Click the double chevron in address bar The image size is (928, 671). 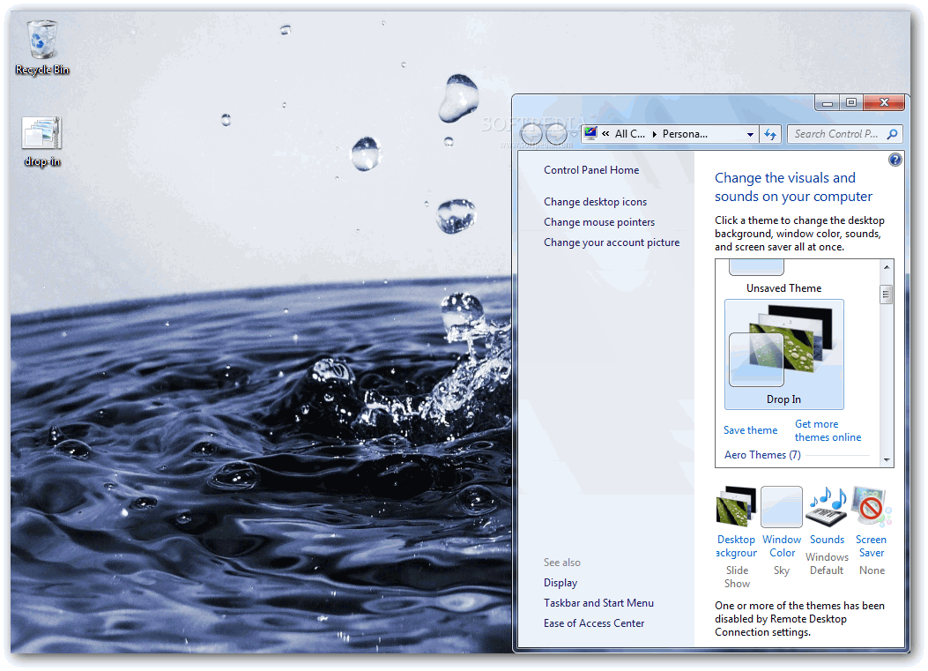pyautogui.click(x=605, y=134)
